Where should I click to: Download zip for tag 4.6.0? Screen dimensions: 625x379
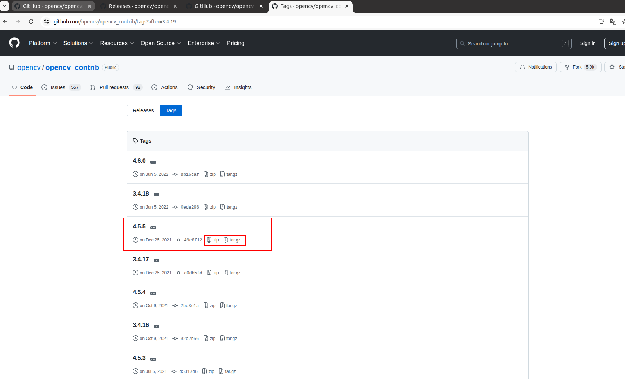[210, 174]
